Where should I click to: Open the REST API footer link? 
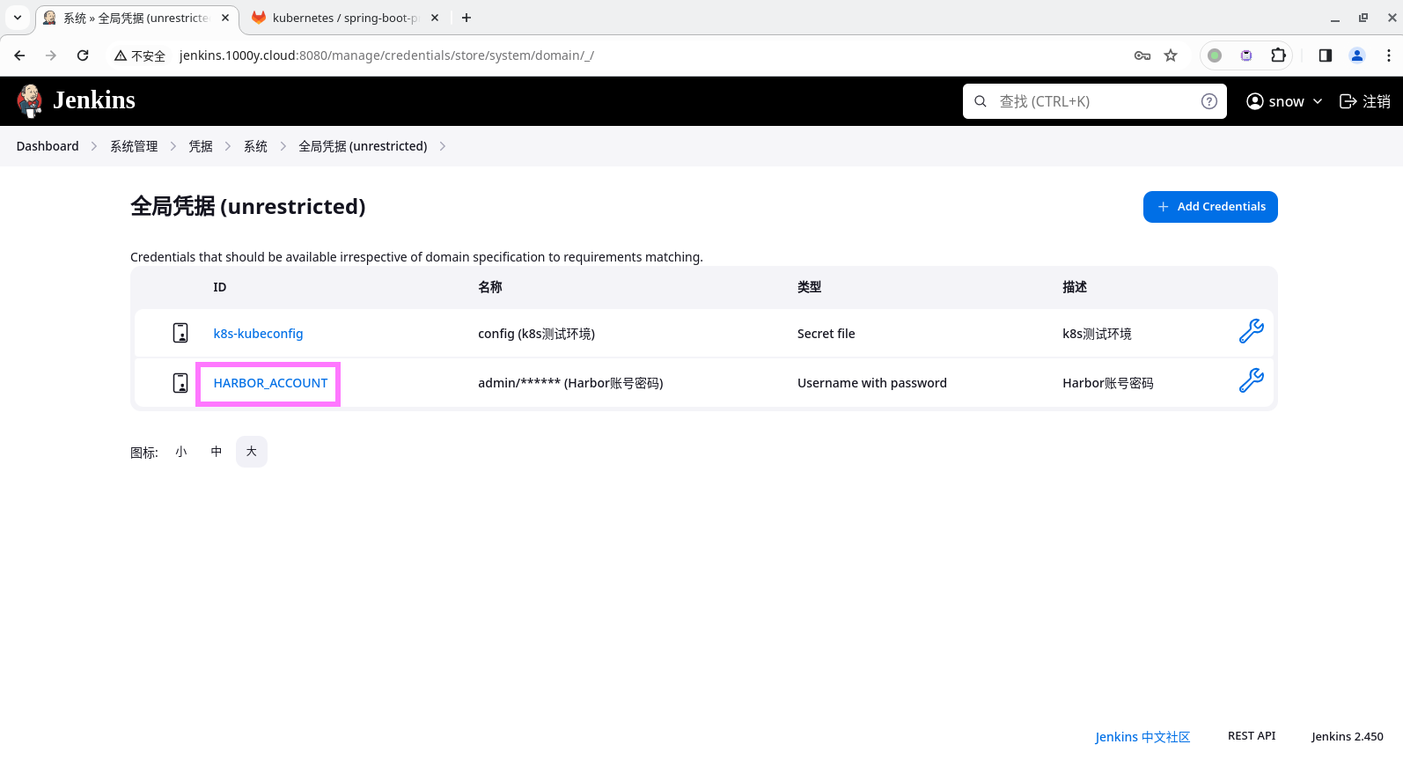point(1252,736)
